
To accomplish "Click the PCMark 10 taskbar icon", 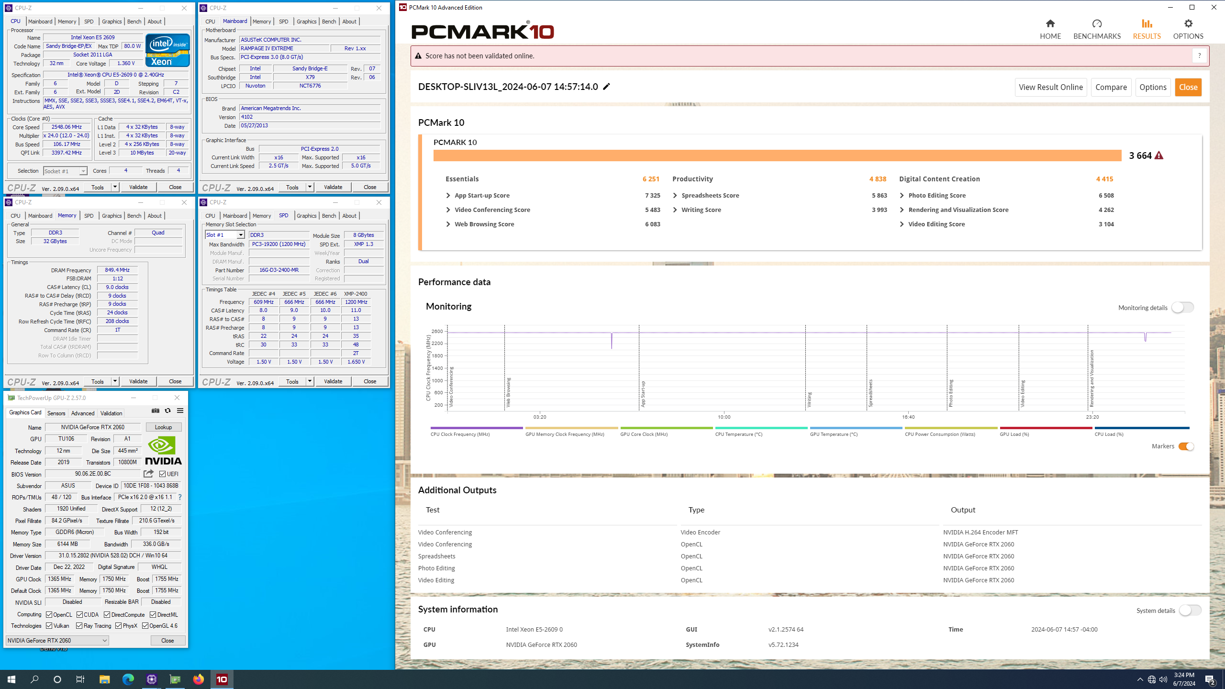I will tap(222, 679).
